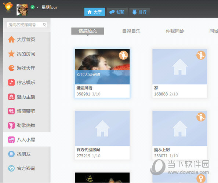Open the 劲歌热舞 dance icon
This screenshot has width=218, height=183.
pos(11,125)
